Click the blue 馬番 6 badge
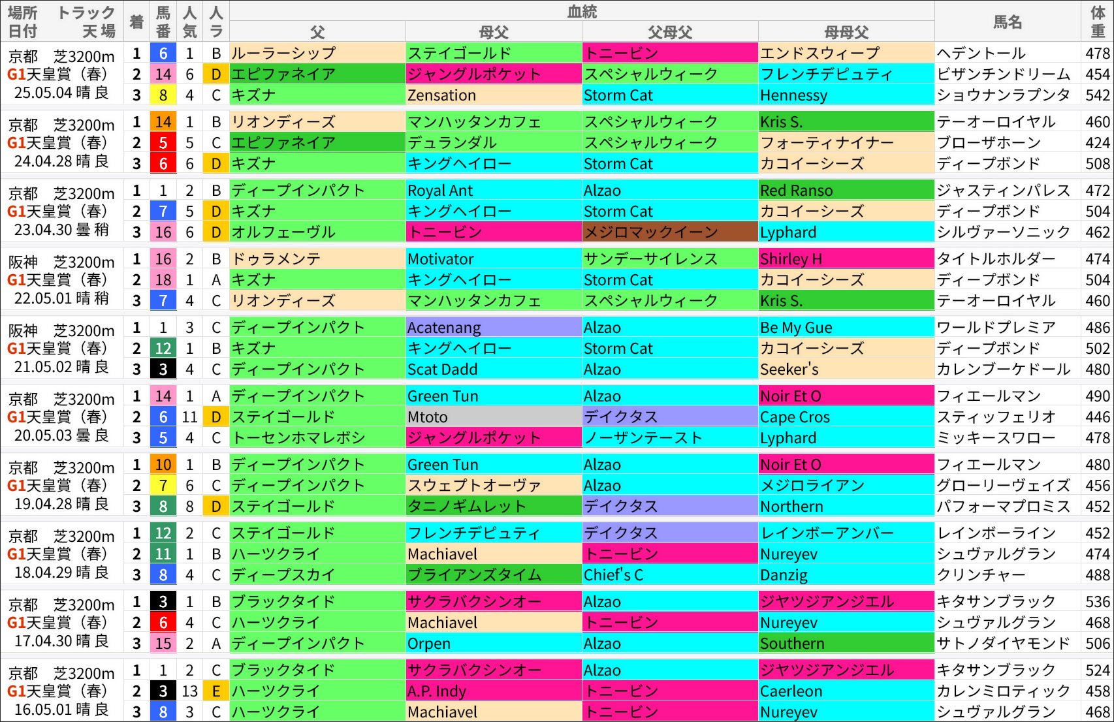1114x722 pixels. pyautogui.click(x=163, y=53)
